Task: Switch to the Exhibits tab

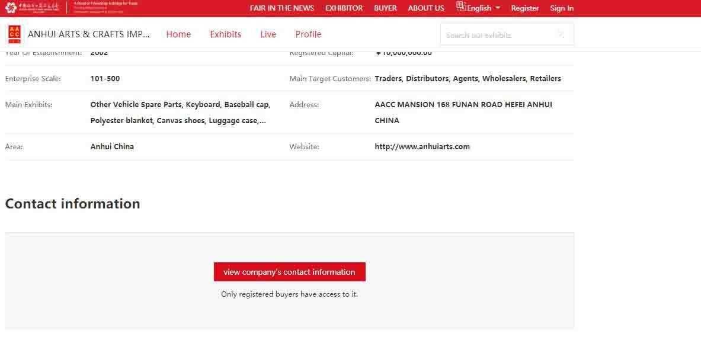Action: coord(225,34)
